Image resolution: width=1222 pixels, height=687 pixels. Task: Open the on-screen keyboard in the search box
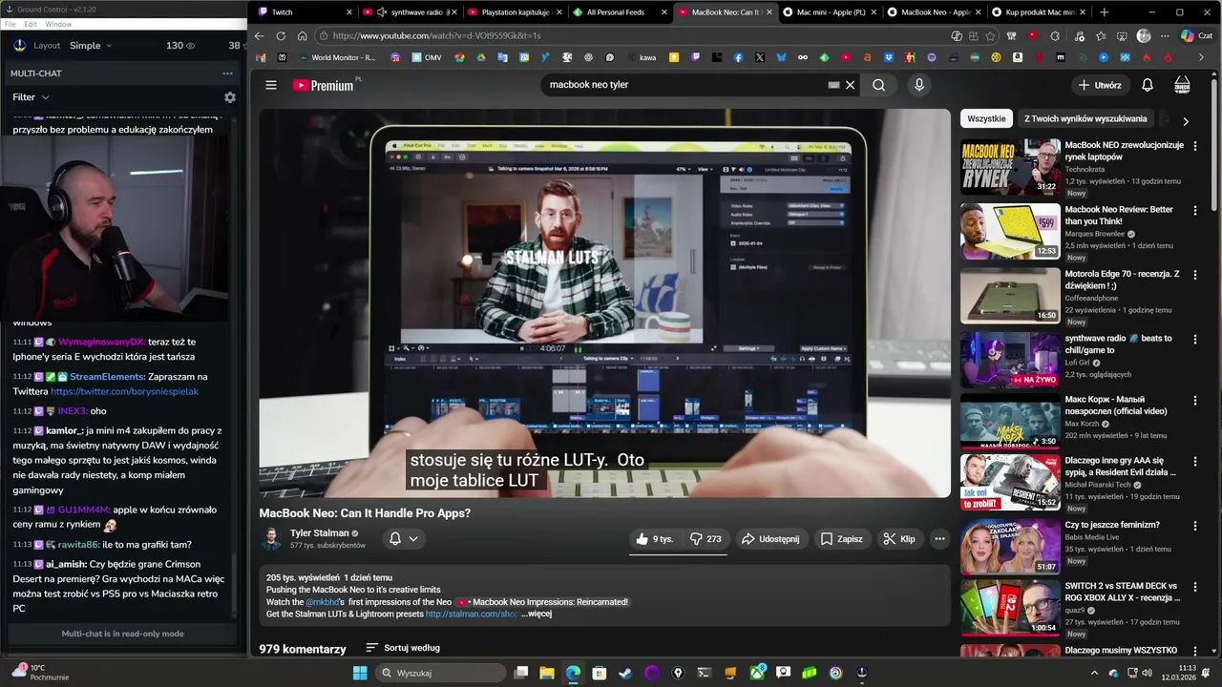[x=833, y=85]
